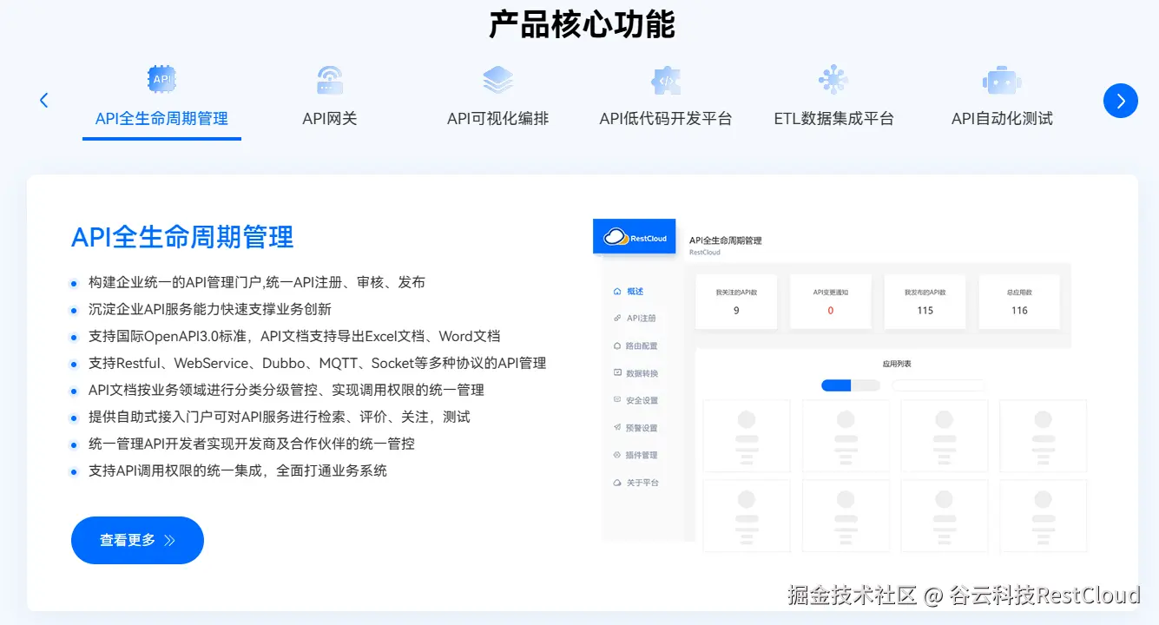Click the bullet starting 支持API调用权限的统一集成
The width and height of the screenshot is (1159, 625).
pos(238,470)
